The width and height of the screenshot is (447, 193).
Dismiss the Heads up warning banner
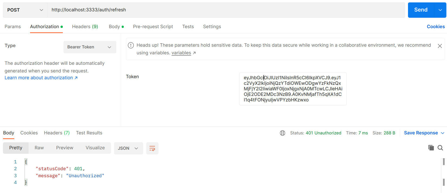point(440,46)
